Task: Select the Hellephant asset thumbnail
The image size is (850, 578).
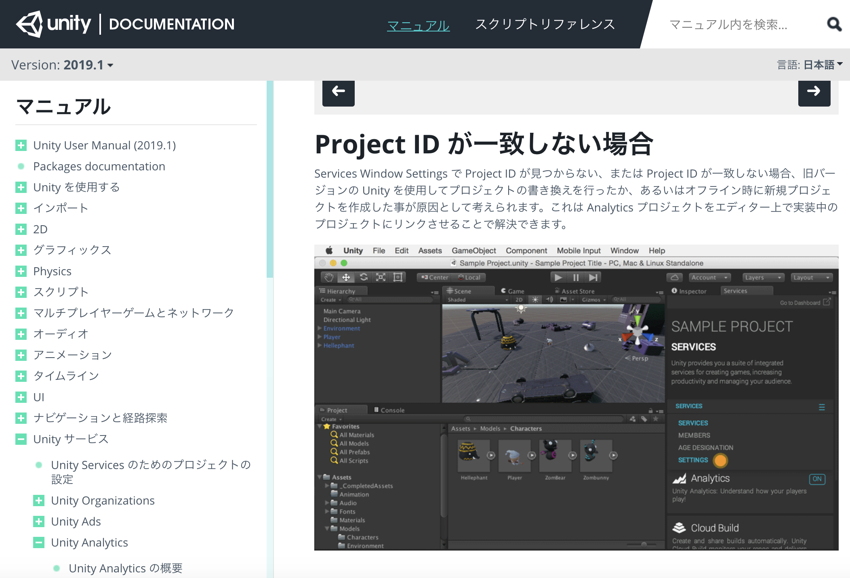Action: click(474, 457)
